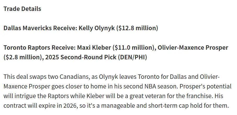This screenshot has height=115, width=237.
Task: Click the '2025 Second-Round Pick' text
Action: 78,57
